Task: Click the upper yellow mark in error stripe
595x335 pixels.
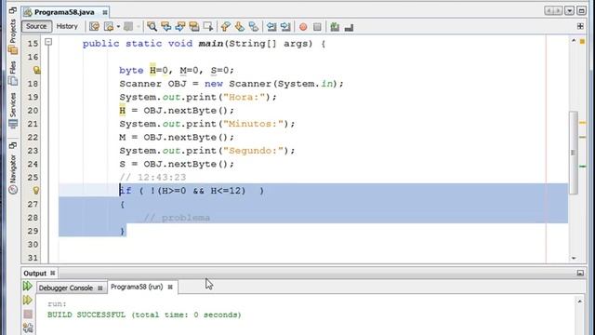Action: click(x=583, y=123)
